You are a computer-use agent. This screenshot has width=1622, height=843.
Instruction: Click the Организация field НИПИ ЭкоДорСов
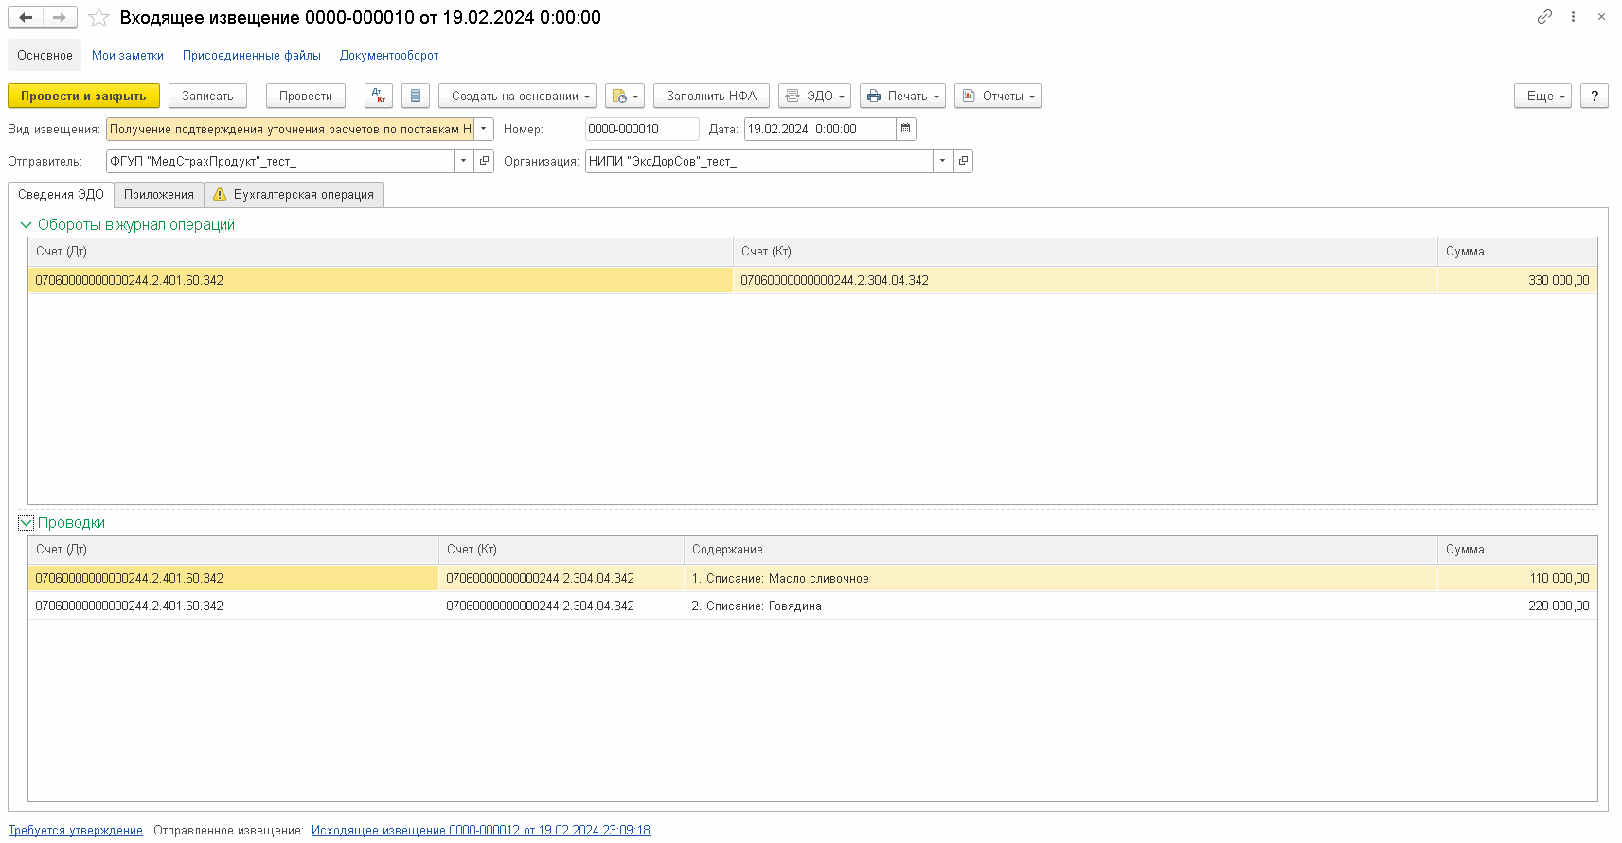pyautogui.click(x=758, y=161)
